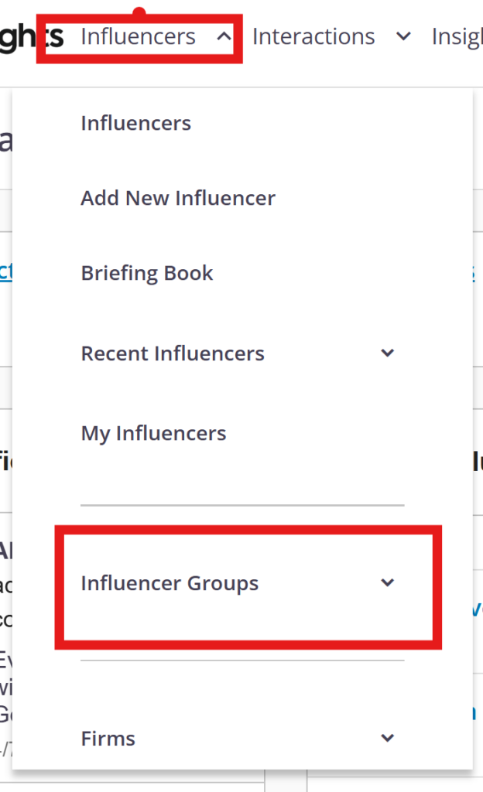483x792 pixels.
Task: Expand the Influencer Groups submenu
Action: (x=170, y=583)
